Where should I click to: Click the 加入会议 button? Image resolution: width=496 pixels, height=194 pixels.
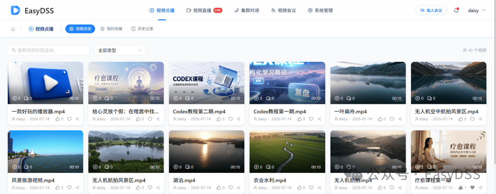pyautogui.click(x=431, y=11)
